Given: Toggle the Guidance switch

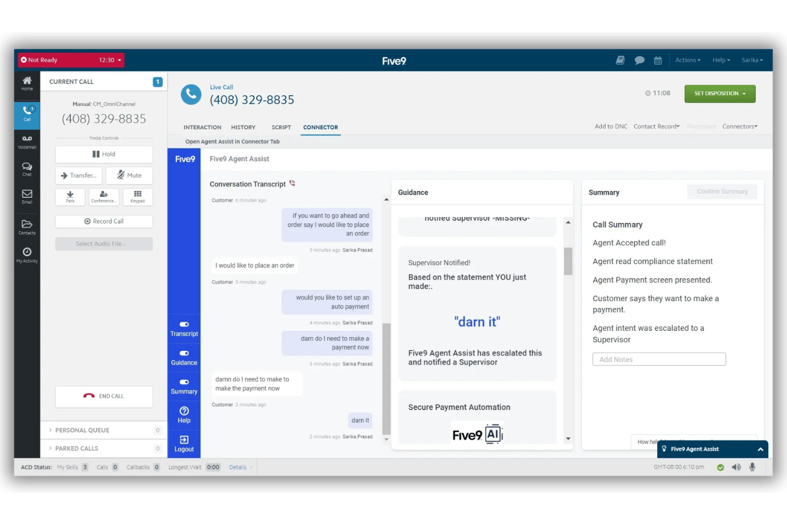Looking at the screenshot, I should pos(184,353).
